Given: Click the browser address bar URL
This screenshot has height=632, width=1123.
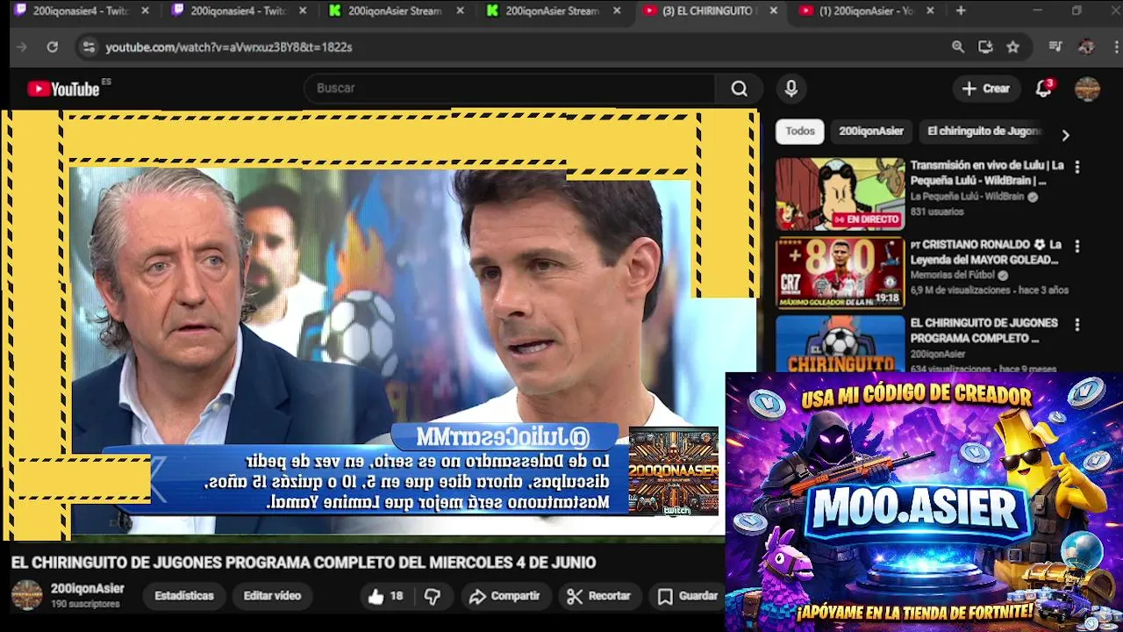Looking at the screenshot, I should [229, 47].
